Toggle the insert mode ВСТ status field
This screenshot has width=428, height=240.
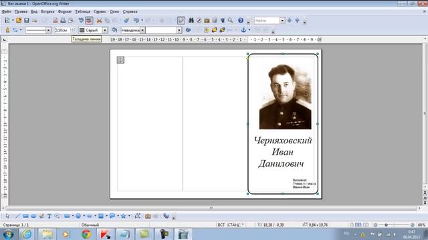pos(221,225)
